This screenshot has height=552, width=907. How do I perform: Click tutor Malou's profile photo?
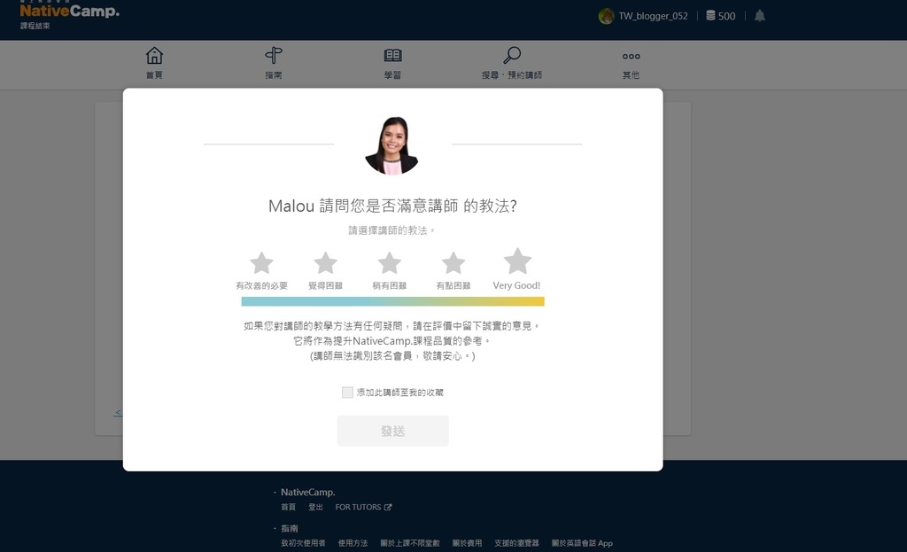click(x=392, y=144)
